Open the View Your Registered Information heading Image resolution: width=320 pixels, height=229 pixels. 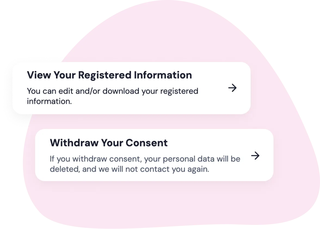109,75
